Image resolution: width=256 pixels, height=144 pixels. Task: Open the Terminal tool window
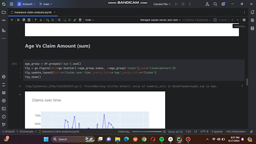point(4,109)
